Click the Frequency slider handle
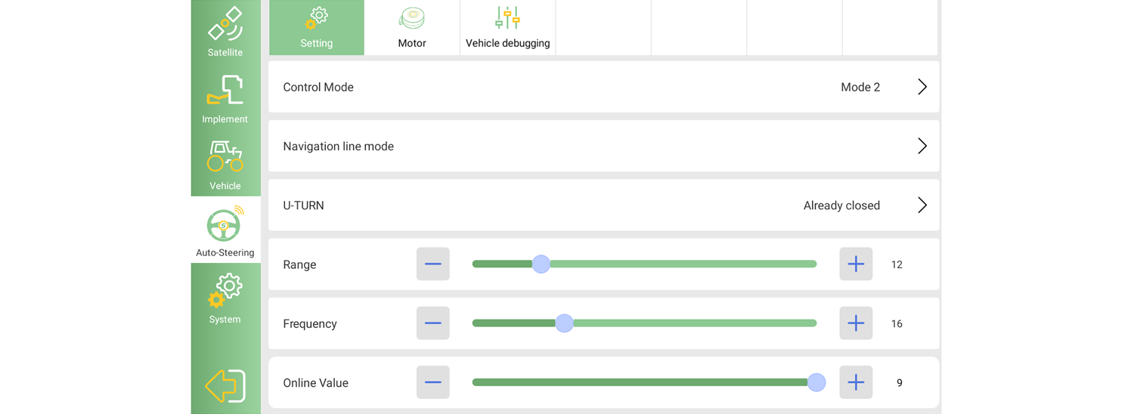This screenshot has width=1134, height=414. click(x=564, y=323)
